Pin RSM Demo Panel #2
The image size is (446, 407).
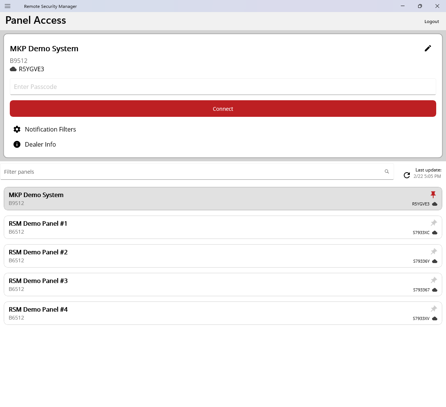434,252
